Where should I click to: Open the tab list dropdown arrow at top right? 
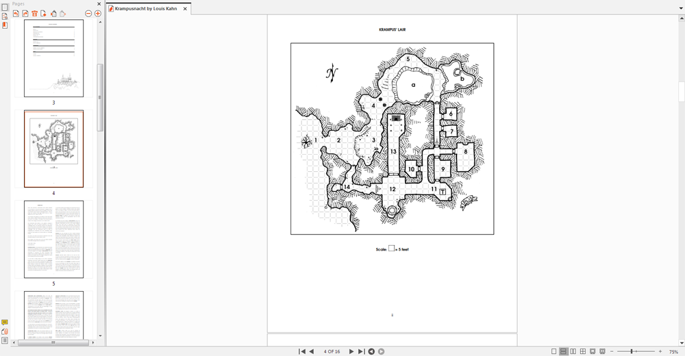681,8
